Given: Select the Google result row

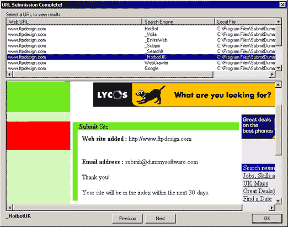Looking at the screenshot, I should 141,68.
